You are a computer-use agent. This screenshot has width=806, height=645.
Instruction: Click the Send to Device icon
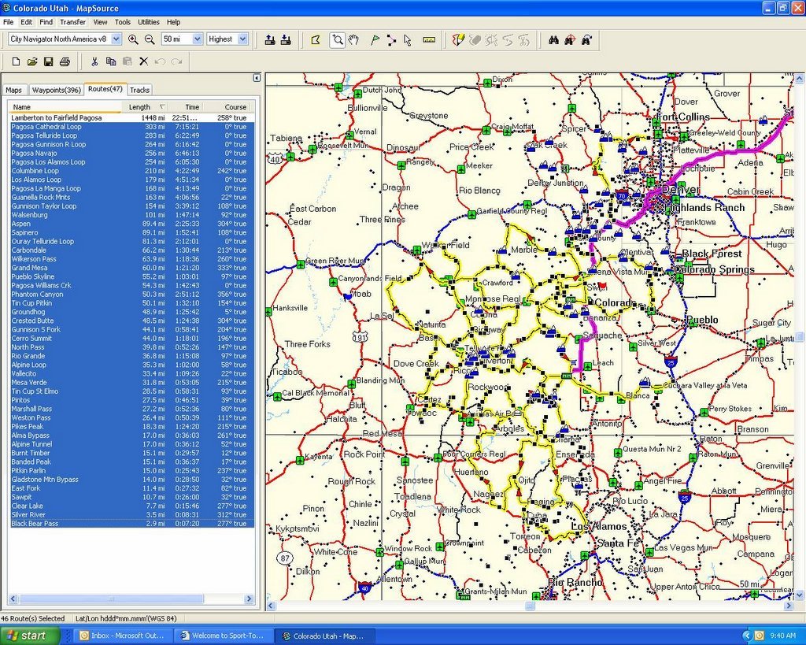tap(270, 39)
